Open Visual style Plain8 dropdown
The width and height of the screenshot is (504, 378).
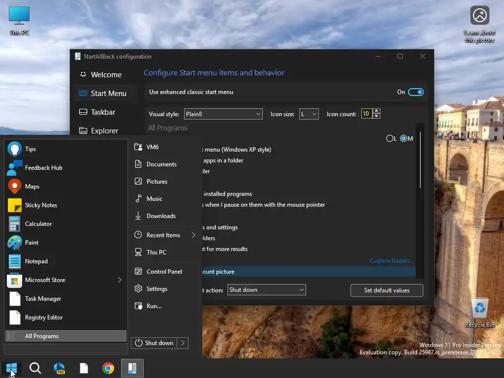pyautogui.click(x=223, y=114)
